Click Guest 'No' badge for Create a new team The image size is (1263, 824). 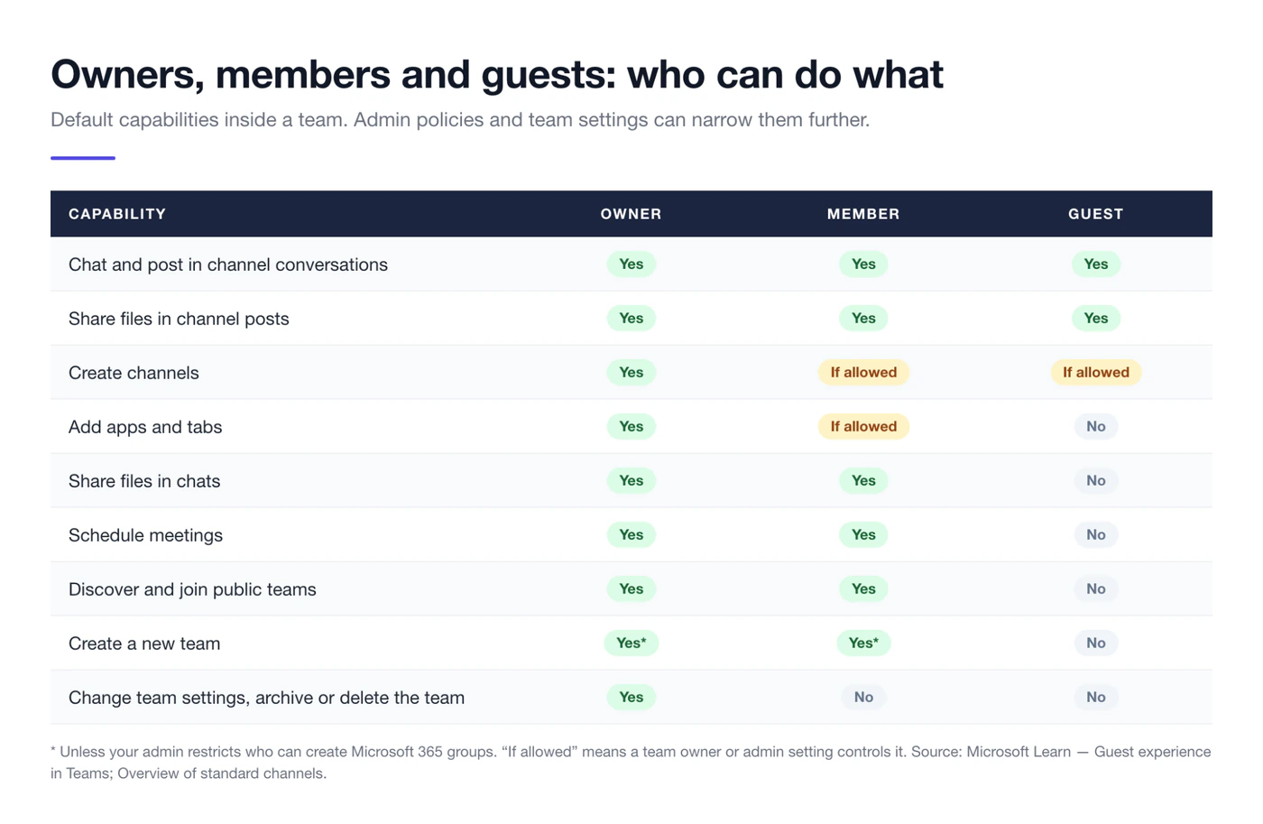[x=1096, y=643]
